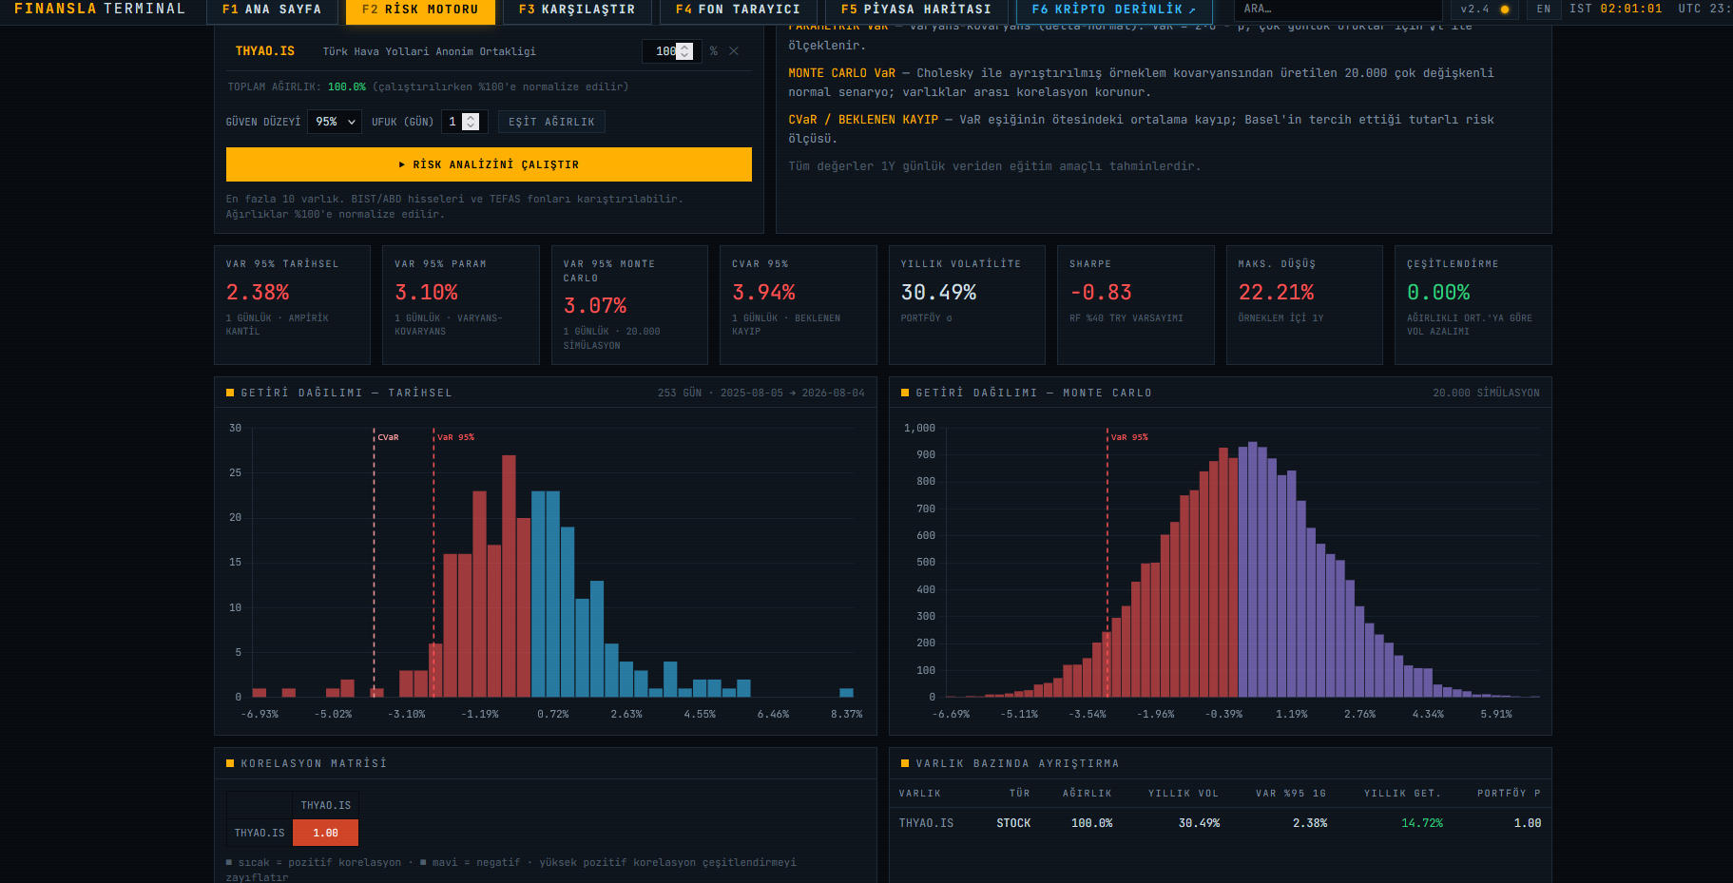
Task: Click the Tür column header
Action: point(1019,794)
